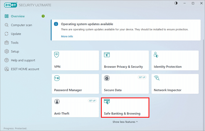205x131 pixels.
Task: Open the Setup section
Action: coord(15,51)
